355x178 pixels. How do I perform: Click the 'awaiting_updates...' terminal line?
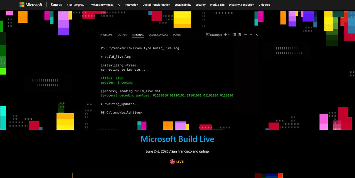[x=120, y=104]
